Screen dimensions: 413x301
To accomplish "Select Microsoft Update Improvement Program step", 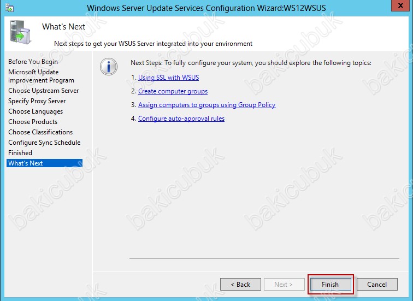I will (41, 76).
